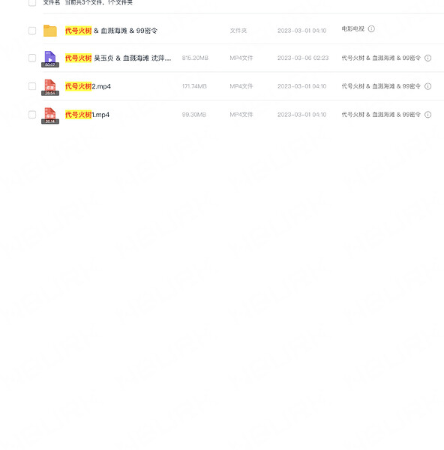Open file name 代号火树1.mp4
This screenshot has height=450, width=444.
pyautogui.click(x=87, y=115)
